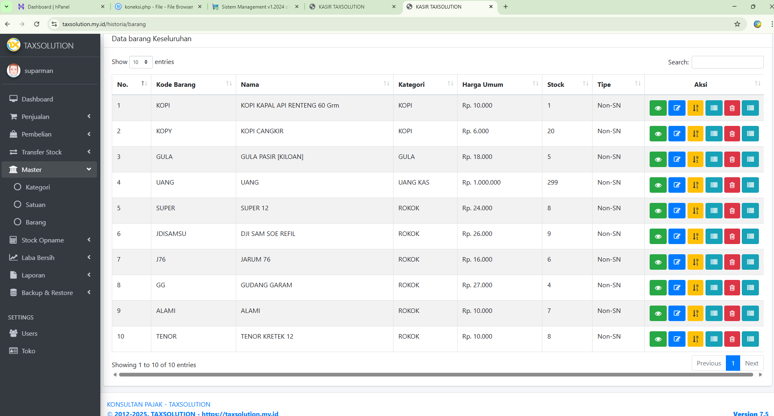The height and width of the screenshot is (416, 774).
Task: Click the horizontal scrollbar below the table
Action: pyautogui.click(x=436, y=374)
